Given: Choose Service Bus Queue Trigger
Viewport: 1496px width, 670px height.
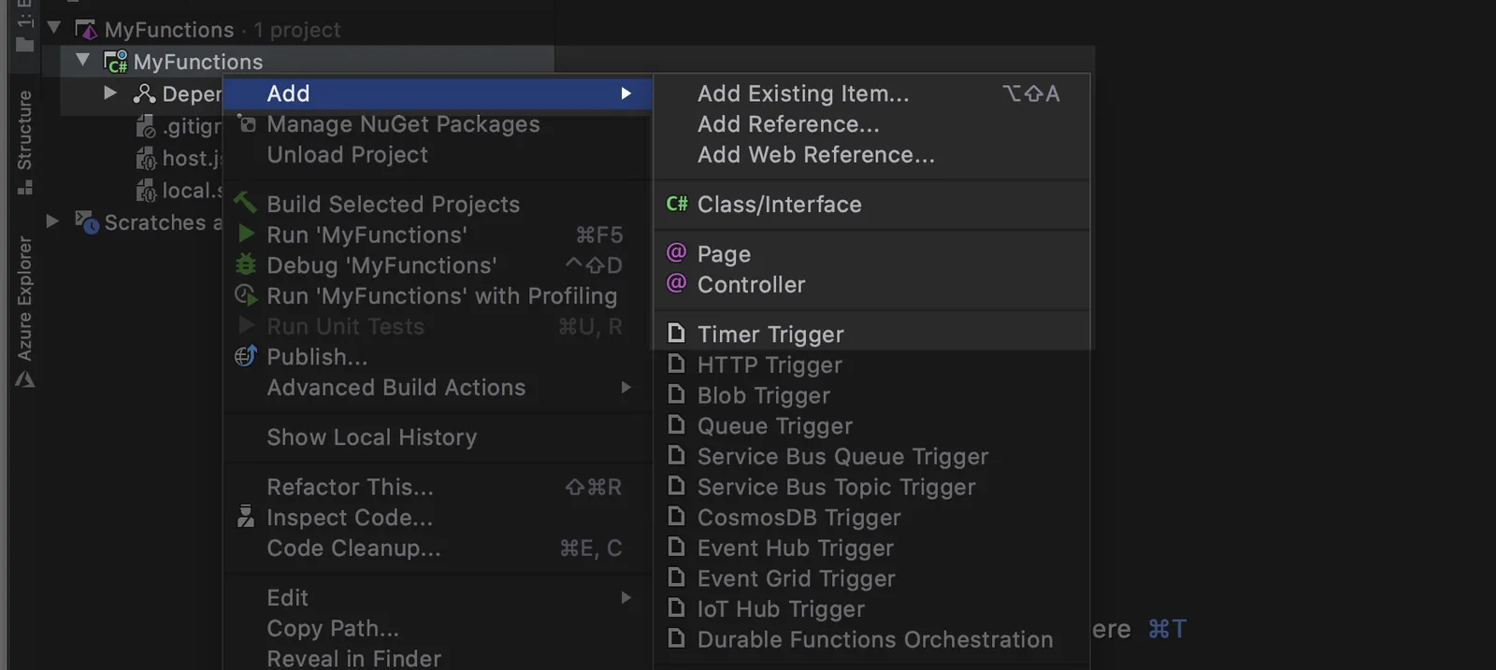Looking at the screenshot, I should pyautogui.click(x=871, y=457).
